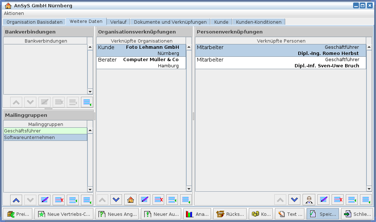Move the selected linked organisation down

116,199
